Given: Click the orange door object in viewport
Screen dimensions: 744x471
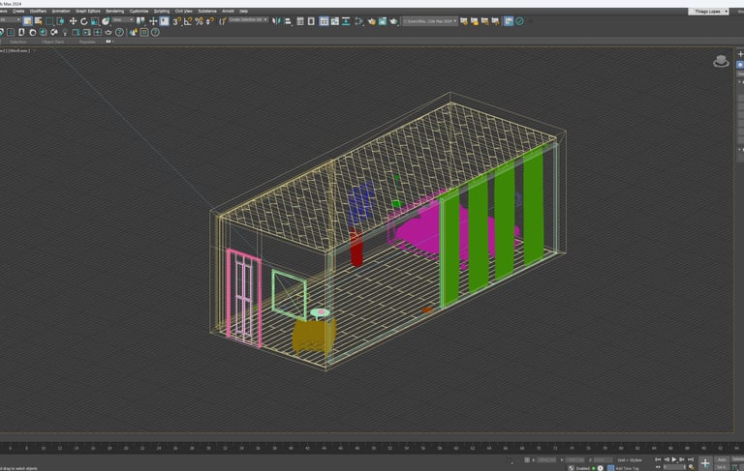Looking at the screenshot, I should pos(427,309).
